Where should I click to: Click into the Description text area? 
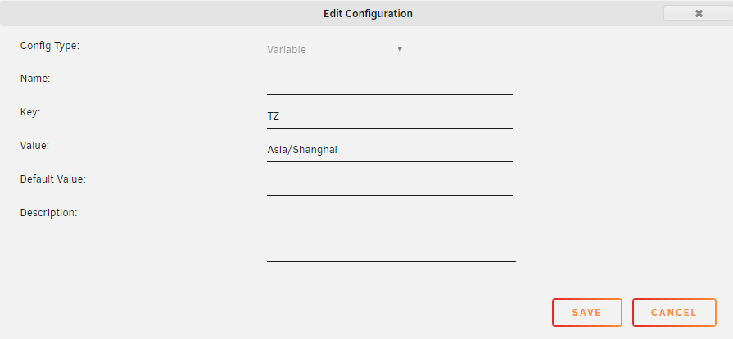coord(391,235)
